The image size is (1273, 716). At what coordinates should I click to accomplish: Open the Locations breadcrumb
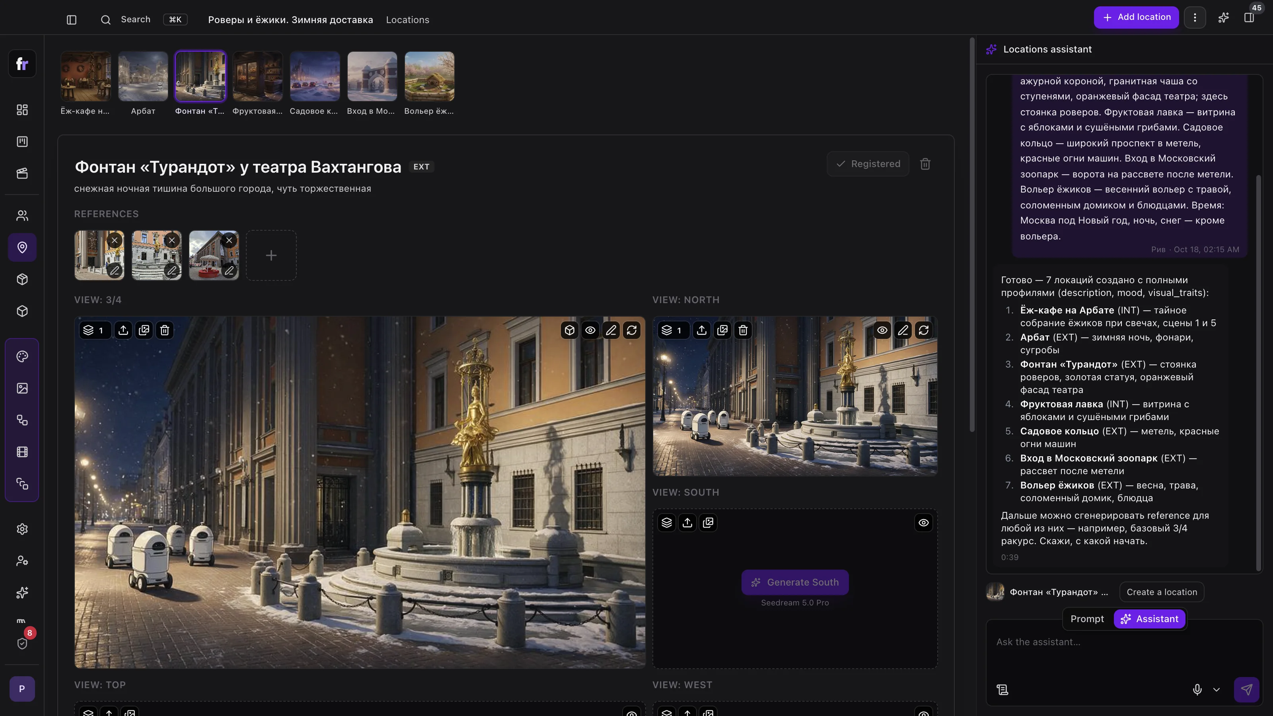tap(408, 20)
